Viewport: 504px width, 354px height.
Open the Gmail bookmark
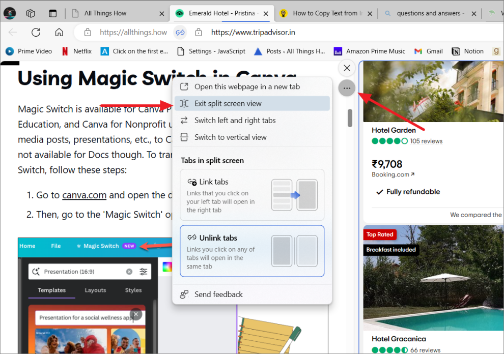[429, 51]
